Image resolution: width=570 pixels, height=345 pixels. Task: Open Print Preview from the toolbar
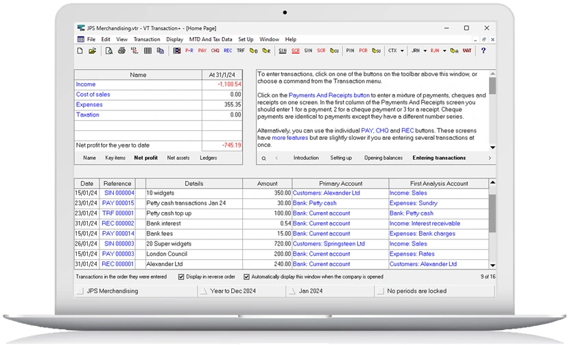pos(108,51)
